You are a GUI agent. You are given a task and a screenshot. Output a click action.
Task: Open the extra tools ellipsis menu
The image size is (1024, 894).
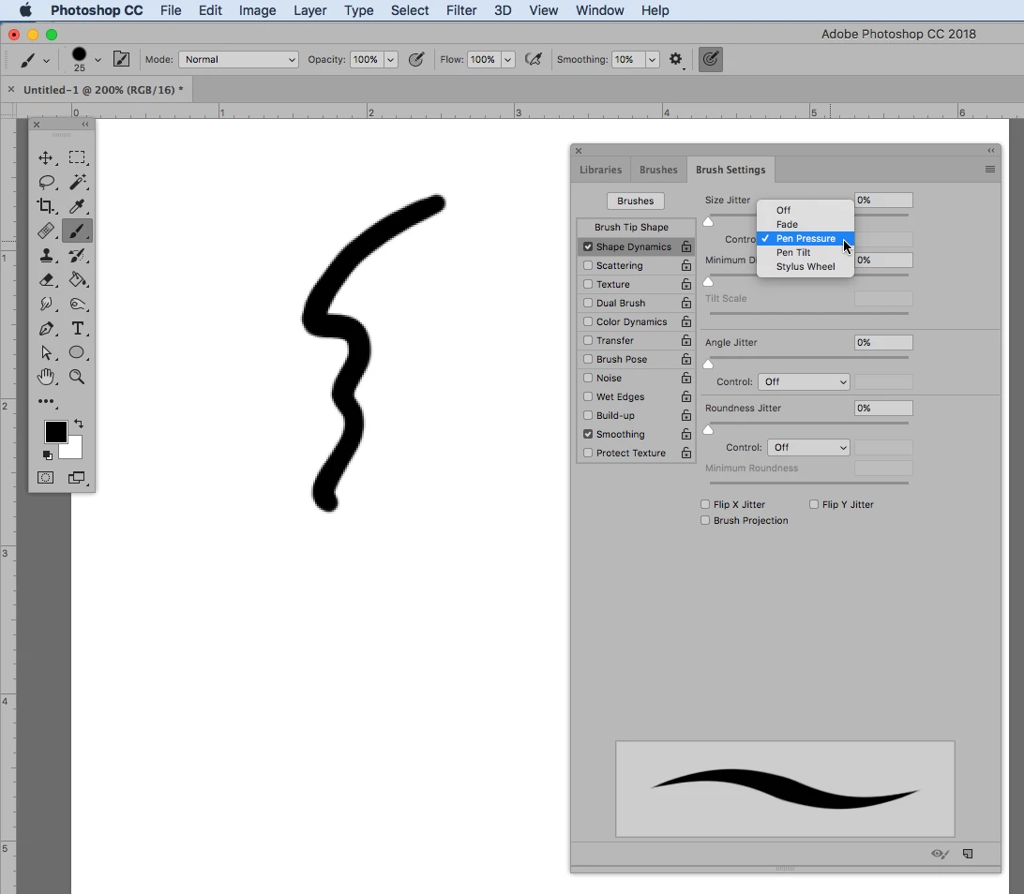(46, 401)
